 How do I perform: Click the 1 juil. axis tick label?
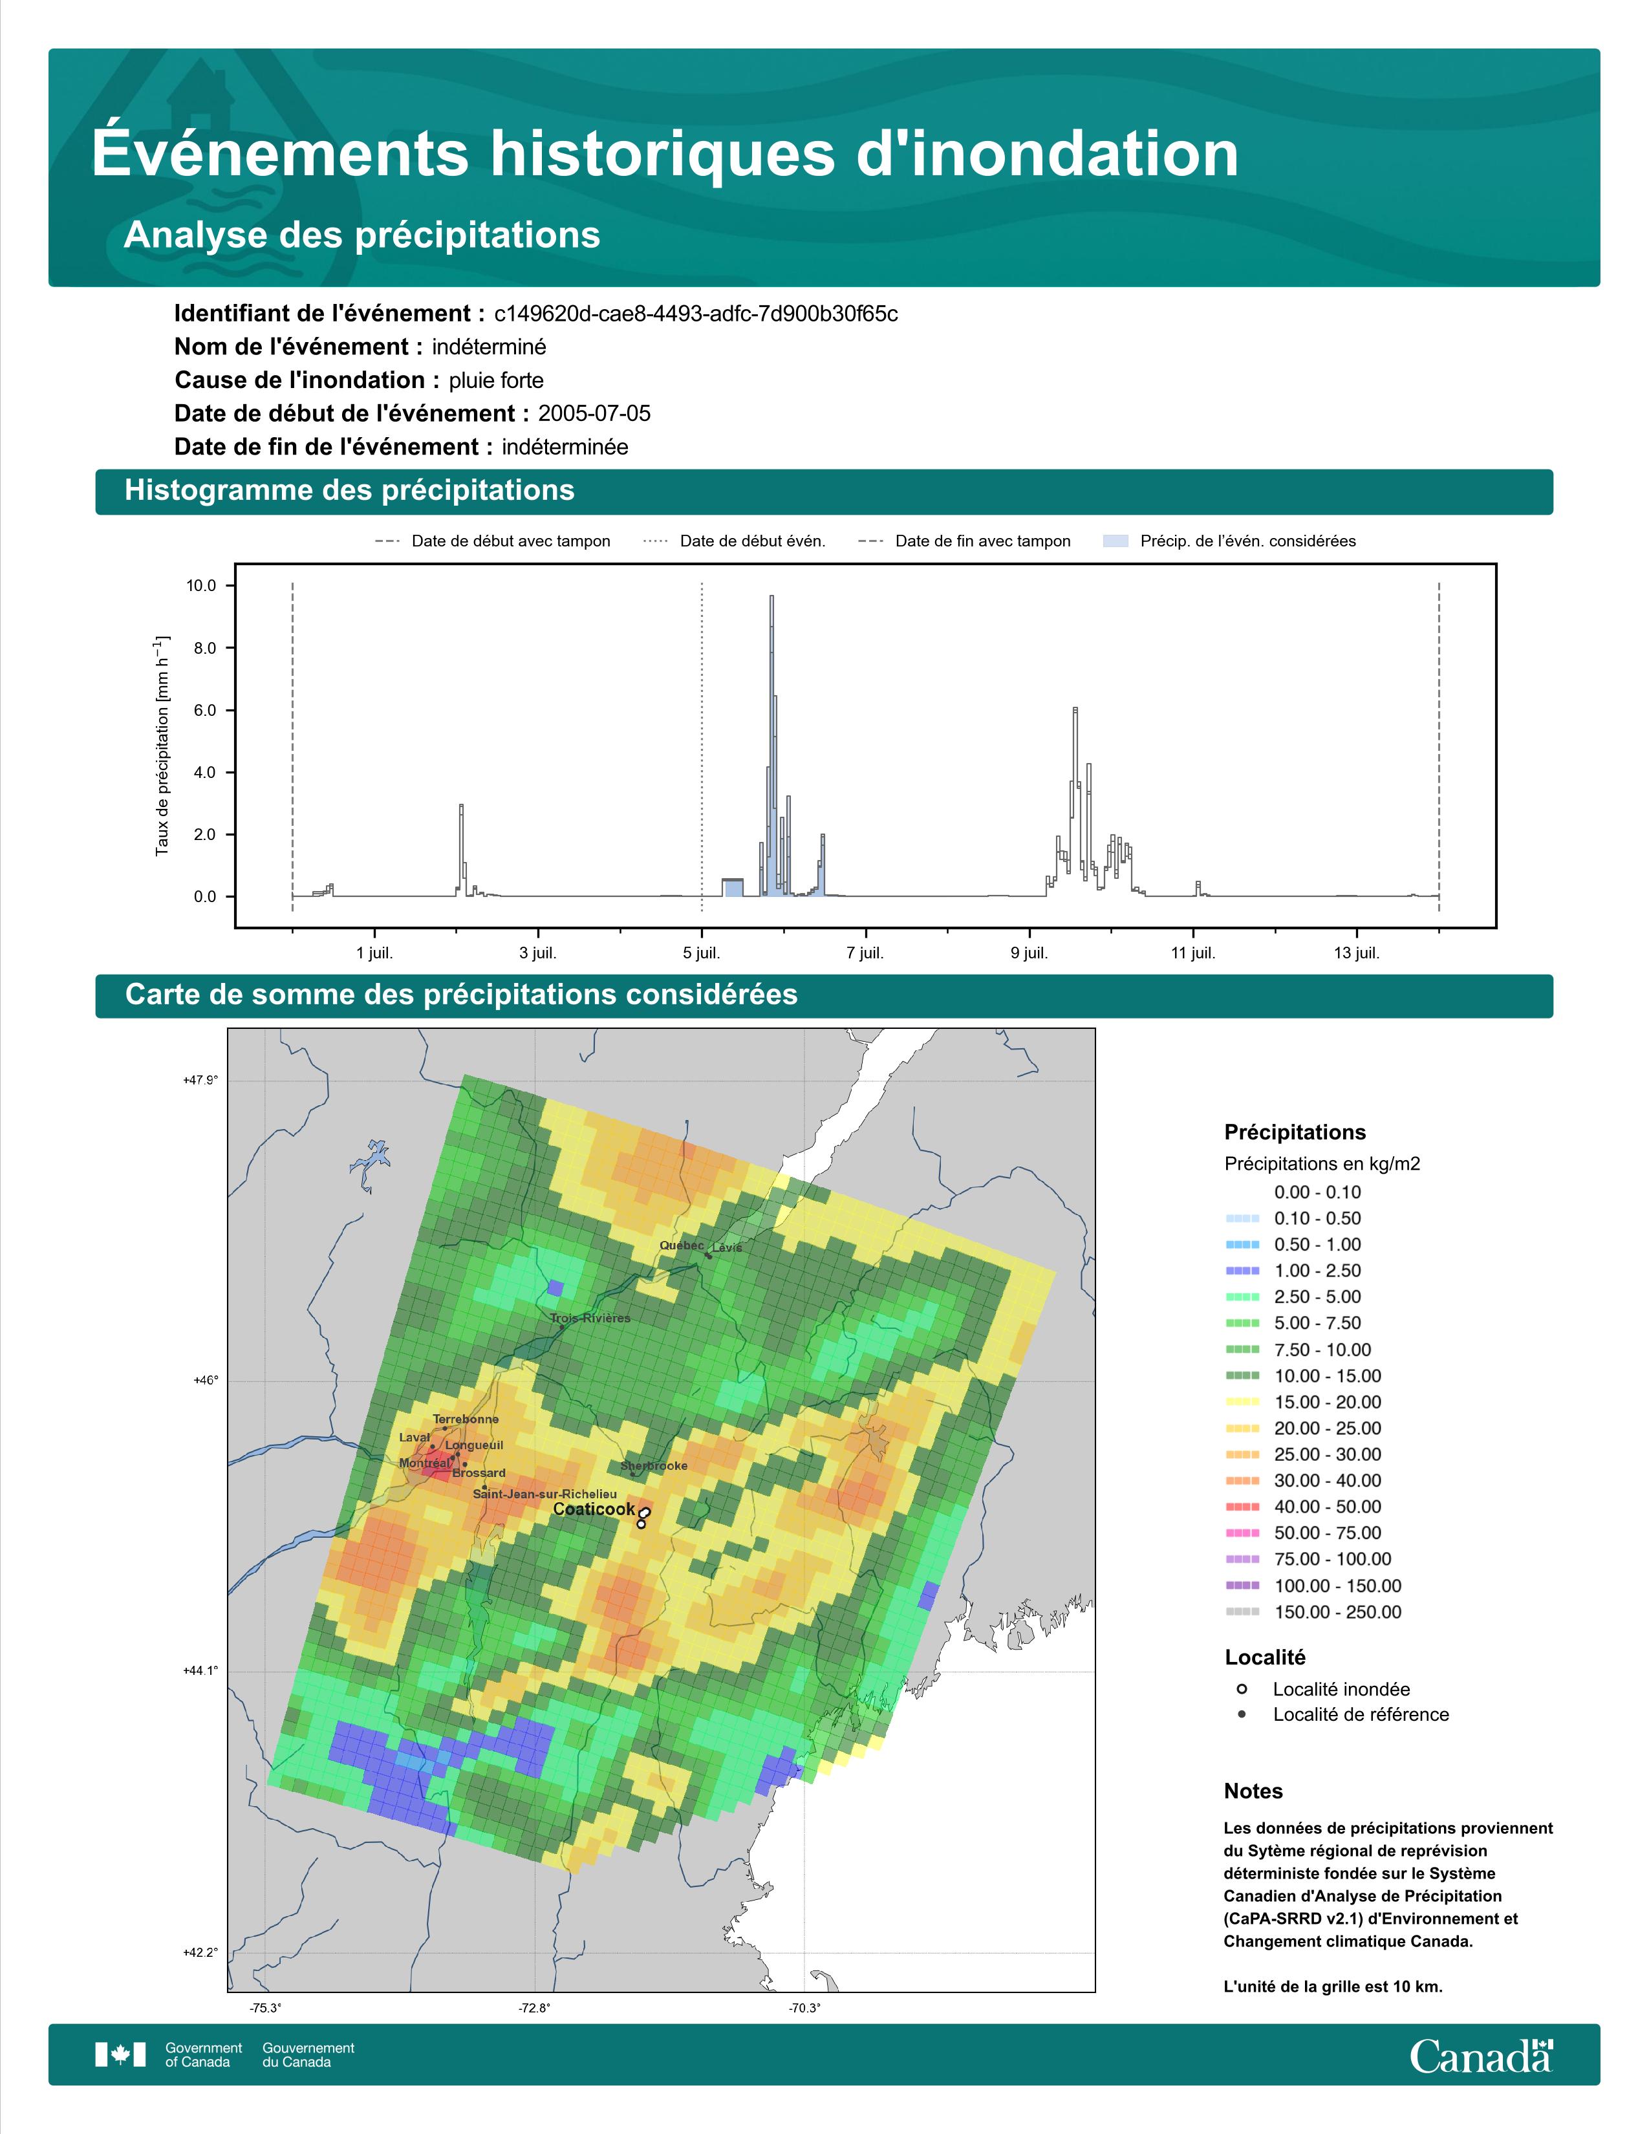coord(374,954)
